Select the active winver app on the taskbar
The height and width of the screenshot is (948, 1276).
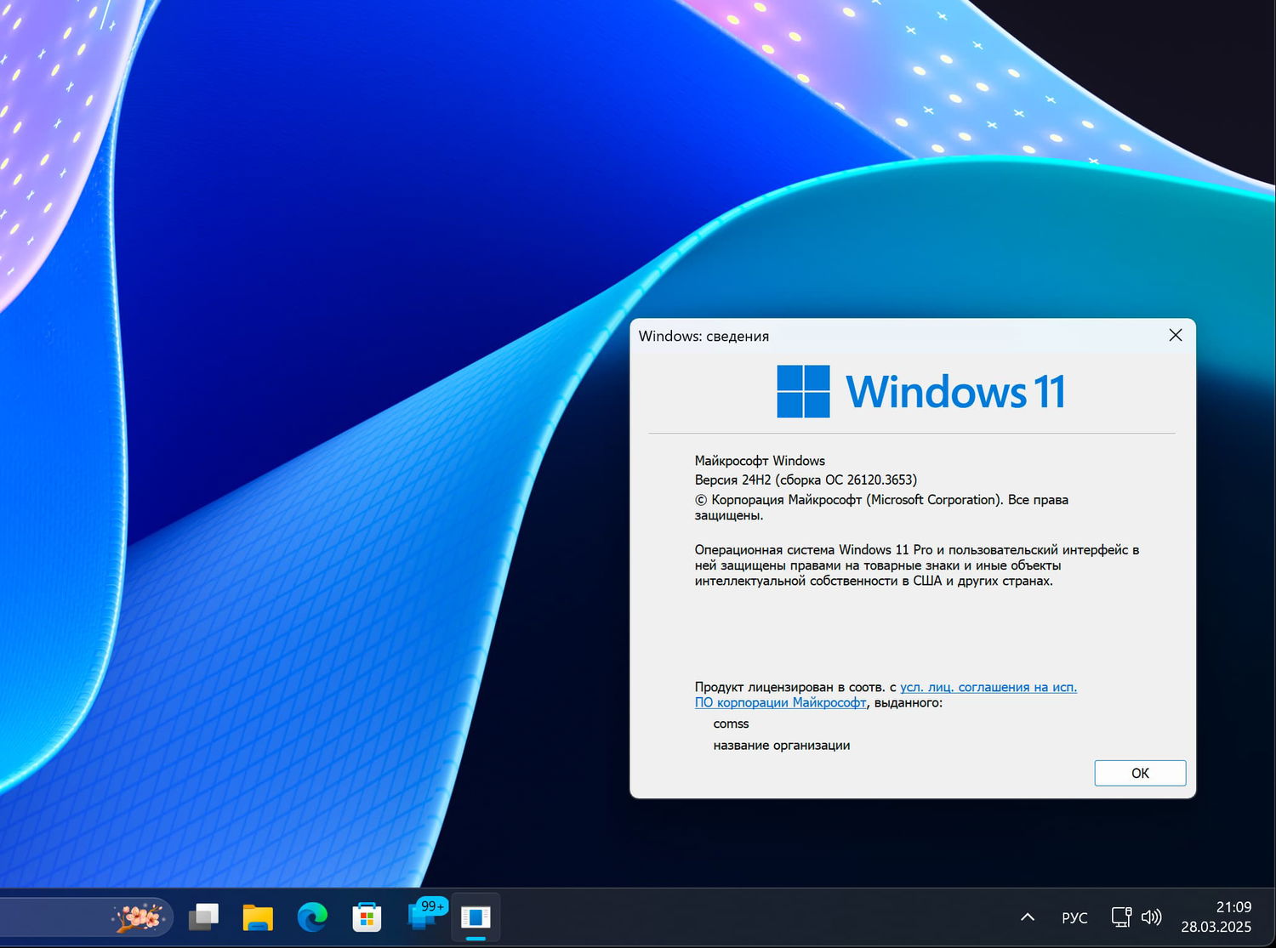tap(475, 917)
